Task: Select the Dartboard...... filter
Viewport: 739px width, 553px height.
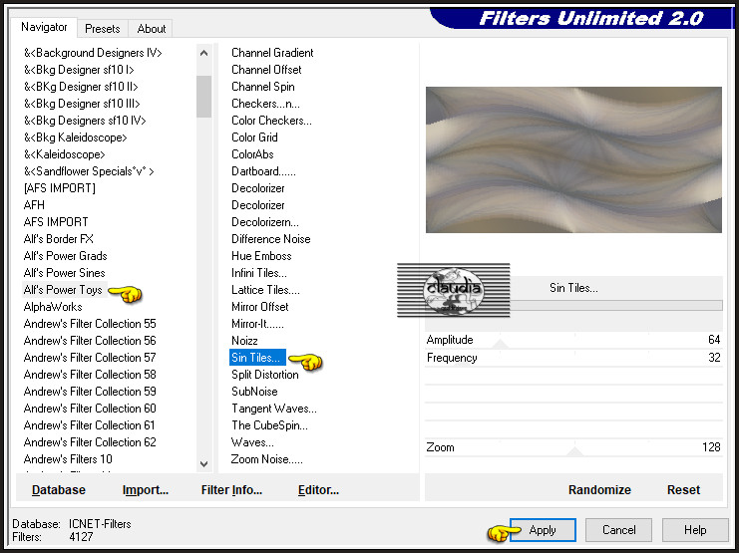Action: pos(263,171)
